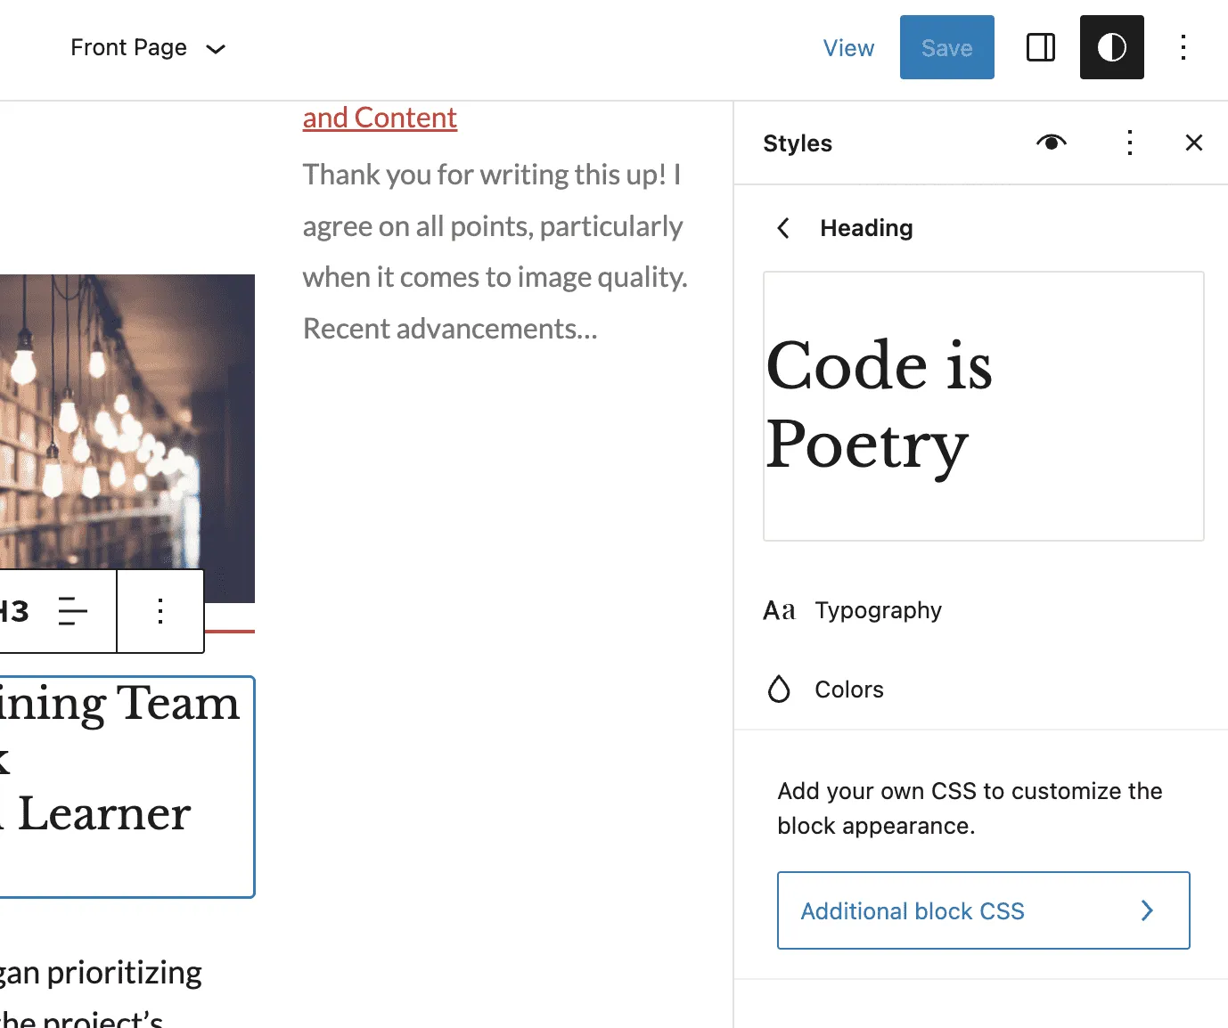Open Typography settings
This screenshot has width=1228, height=1028.
click(x=983, y=610)
